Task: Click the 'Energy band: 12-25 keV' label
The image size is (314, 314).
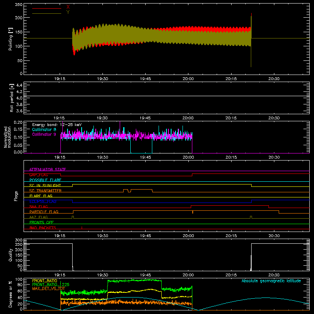Action: coord(57,125)
